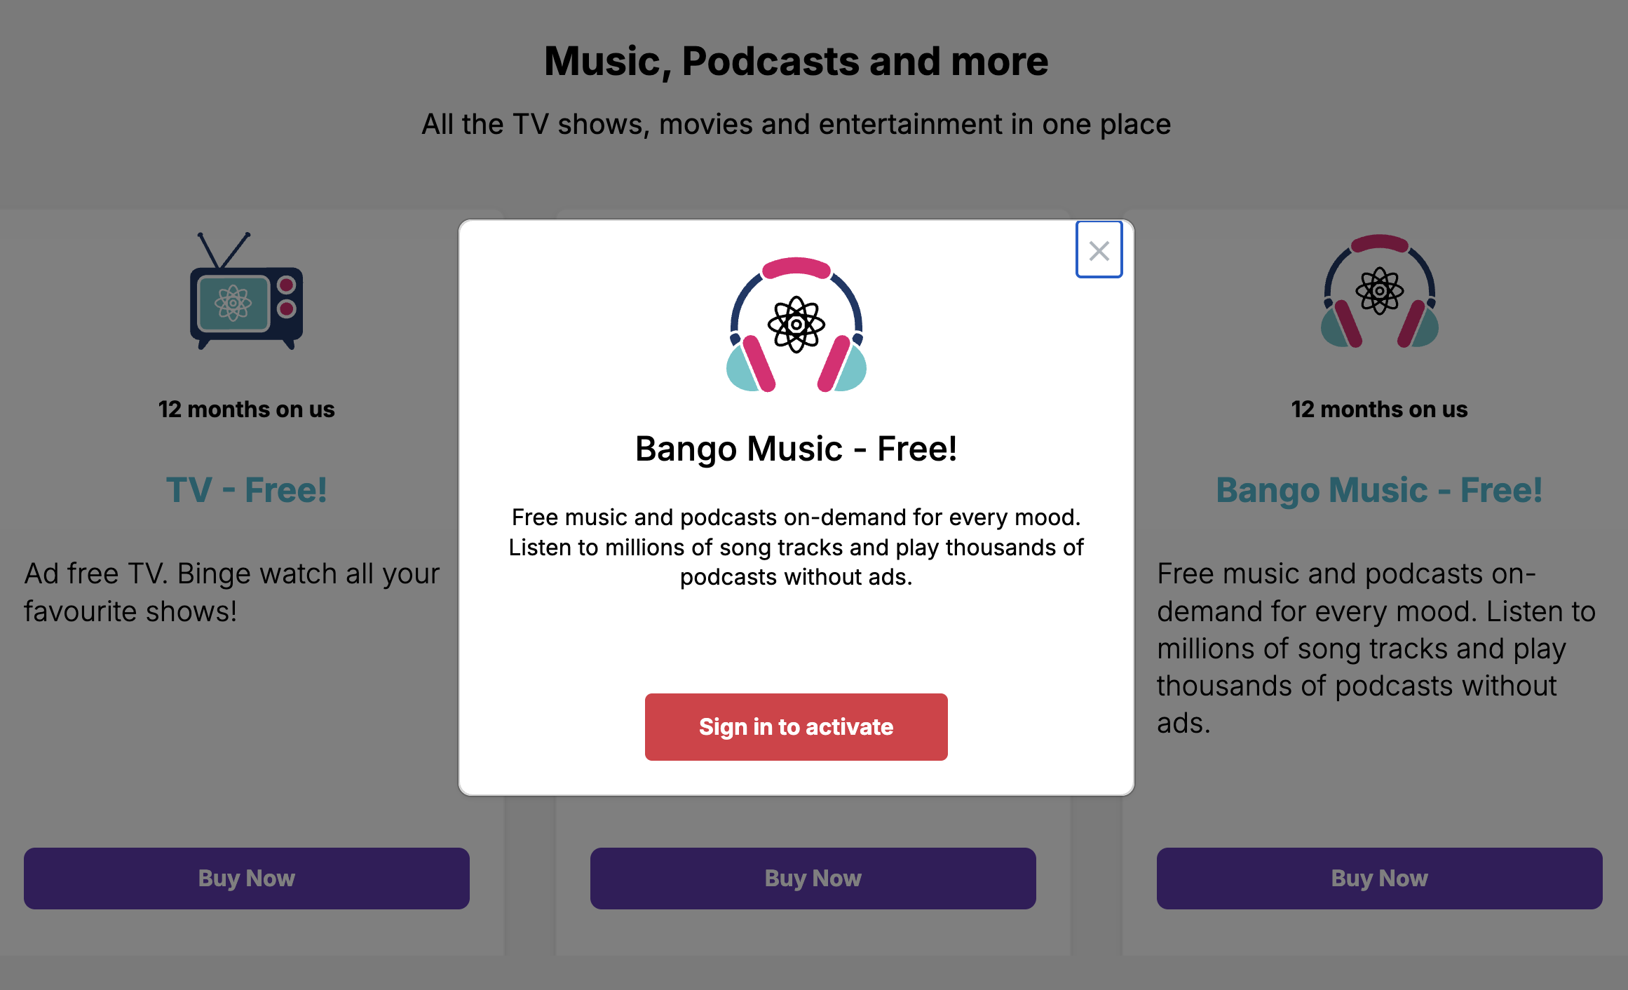1628x990 pixels.
Task: Click the Bango Music card description text
Action: [x=1376, y=648]
